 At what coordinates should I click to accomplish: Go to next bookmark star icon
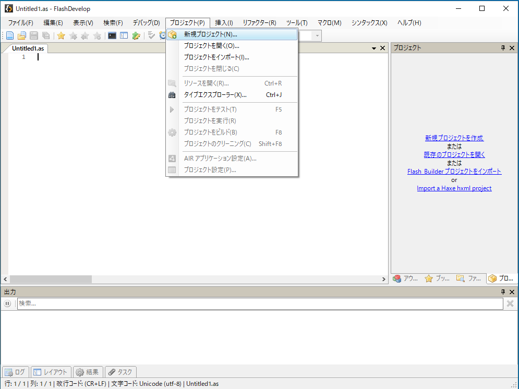click(x=73, y=35)
